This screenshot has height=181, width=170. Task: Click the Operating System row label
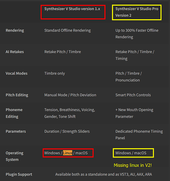pos(14,156)
